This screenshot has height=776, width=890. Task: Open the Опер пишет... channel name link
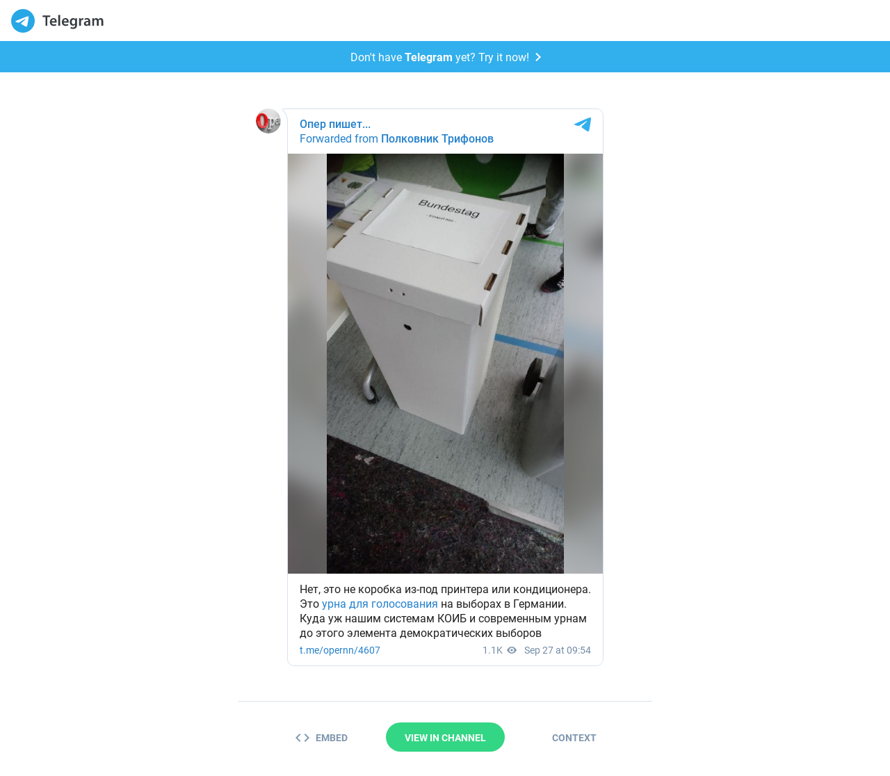pos(335,124)
